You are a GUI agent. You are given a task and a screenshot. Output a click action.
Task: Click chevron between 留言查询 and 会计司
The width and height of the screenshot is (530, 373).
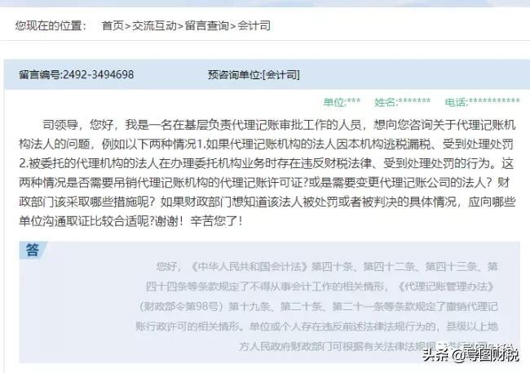pyautogui.click(x=233, y=26)
